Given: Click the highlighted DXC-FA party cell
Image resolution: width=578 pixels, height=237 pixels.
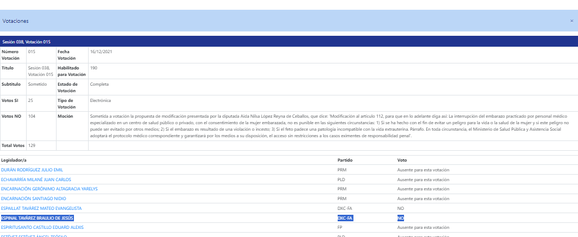Looking at the screenshot, I should tap(345, 218).
